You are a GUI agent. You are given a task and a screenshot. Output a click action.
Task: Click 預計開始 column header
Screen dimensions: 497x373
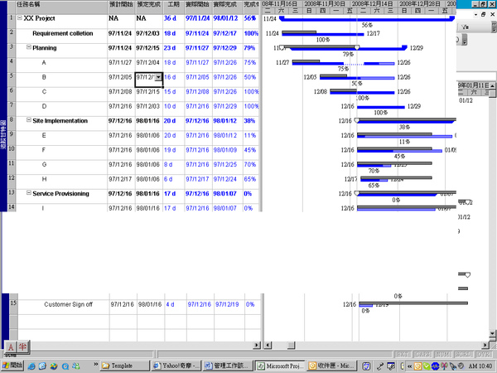click(121, 7)
